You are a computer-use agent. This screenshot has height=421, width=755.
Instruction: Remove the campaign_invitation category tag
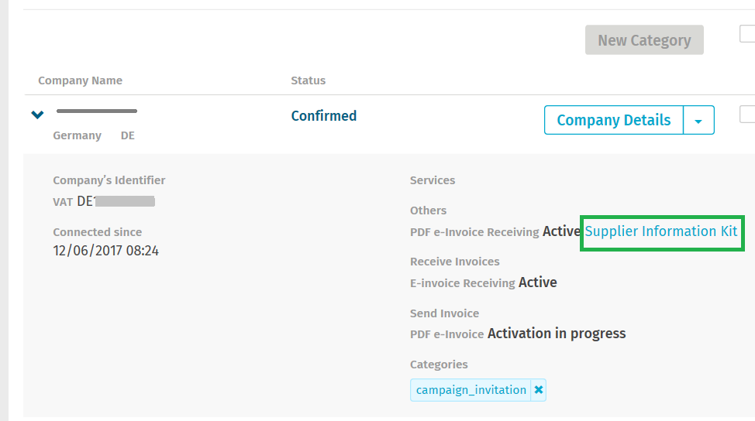pos(539,390)
